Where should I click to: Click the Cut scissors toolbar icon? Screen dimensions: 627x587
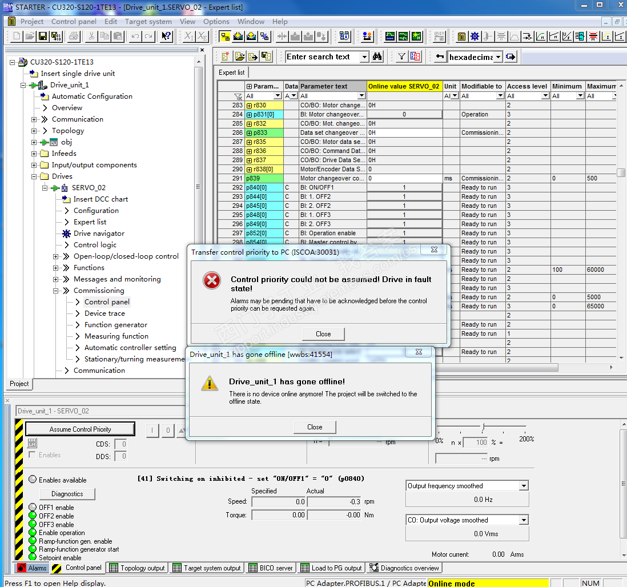coord(91,37)
